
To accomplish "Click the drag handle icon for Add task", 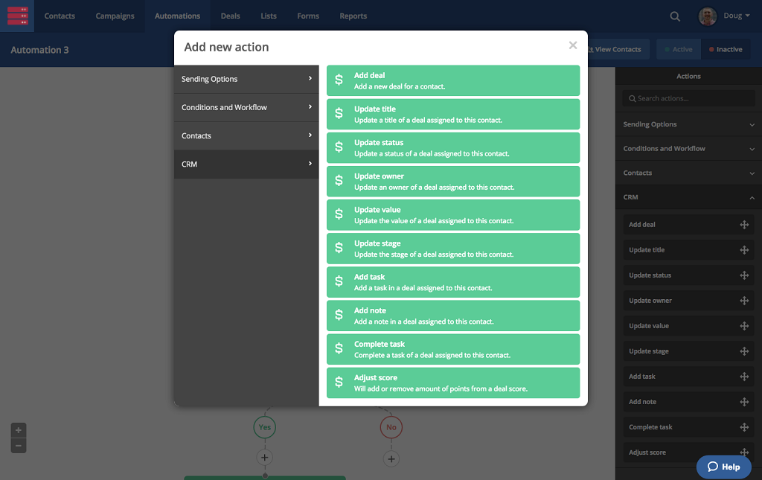I will pyautogui.click(x=743, y=377).
